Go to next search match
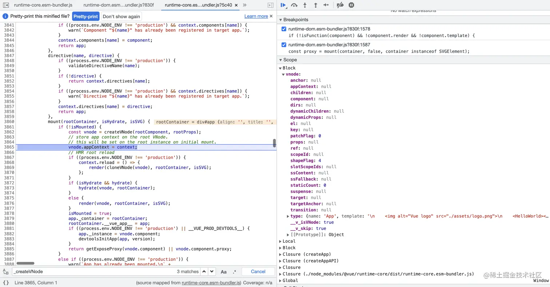550x287 pixels. (212, 271)
